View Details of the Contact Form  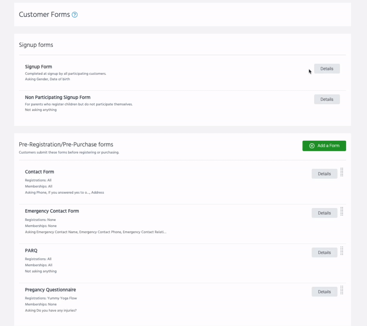point(324,174)
